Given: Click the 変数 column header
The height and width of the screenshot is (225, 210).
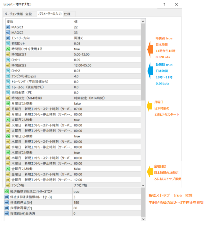Looking at the screenshot, I should [39, 21].
